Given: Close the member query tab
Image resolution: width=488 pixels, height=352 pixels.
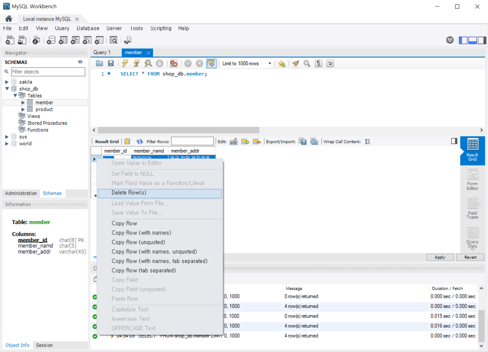Looking at the screenshot, I should coord(148,53).
